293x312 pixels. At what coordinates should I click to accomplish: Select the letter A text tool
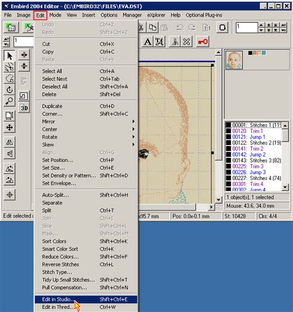pyautogui.click(x=148, y=41)
